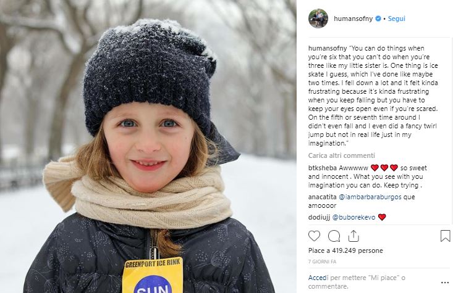The image size is (453, 293).
Task: Open the three dots more options menu
Action: coord(445,283)
